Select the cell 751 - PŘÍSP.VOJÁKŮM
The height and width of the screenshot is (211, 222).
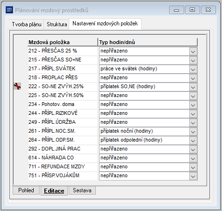click(x=63, y=176)
